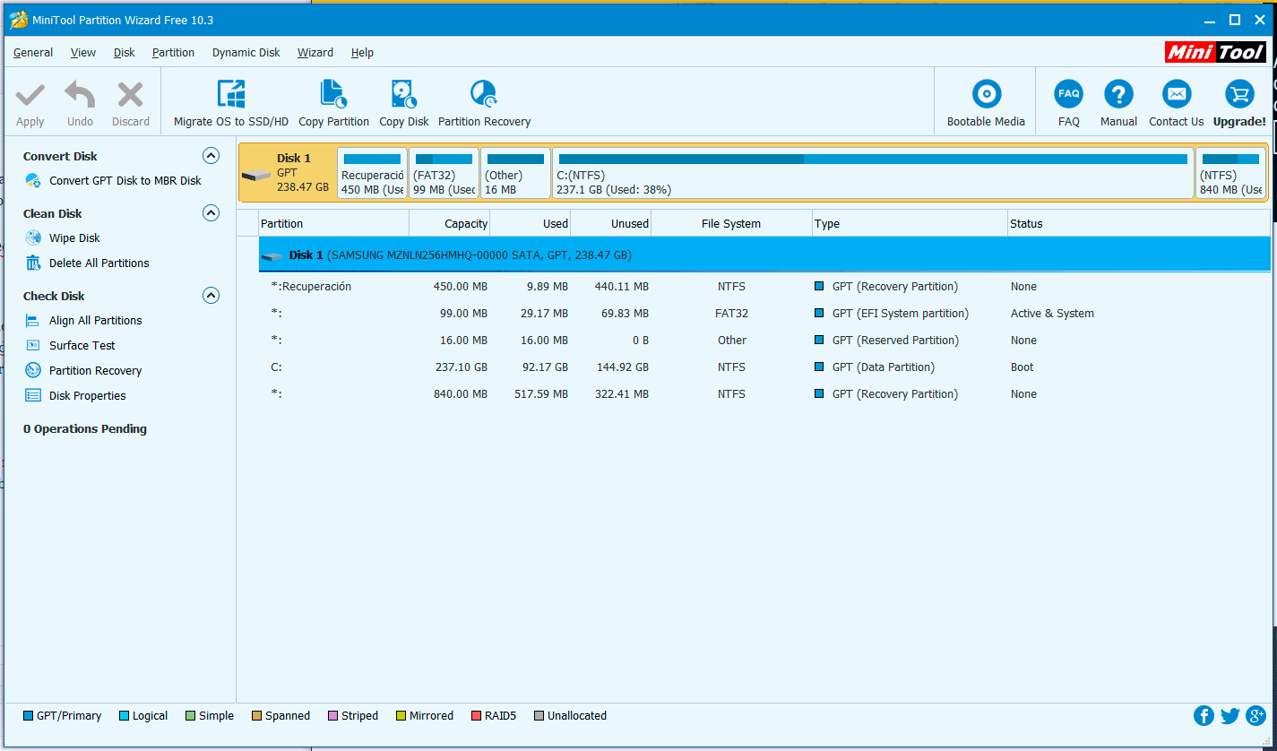Select the 16.00 MB Reserved Partition row

[764, 341]
